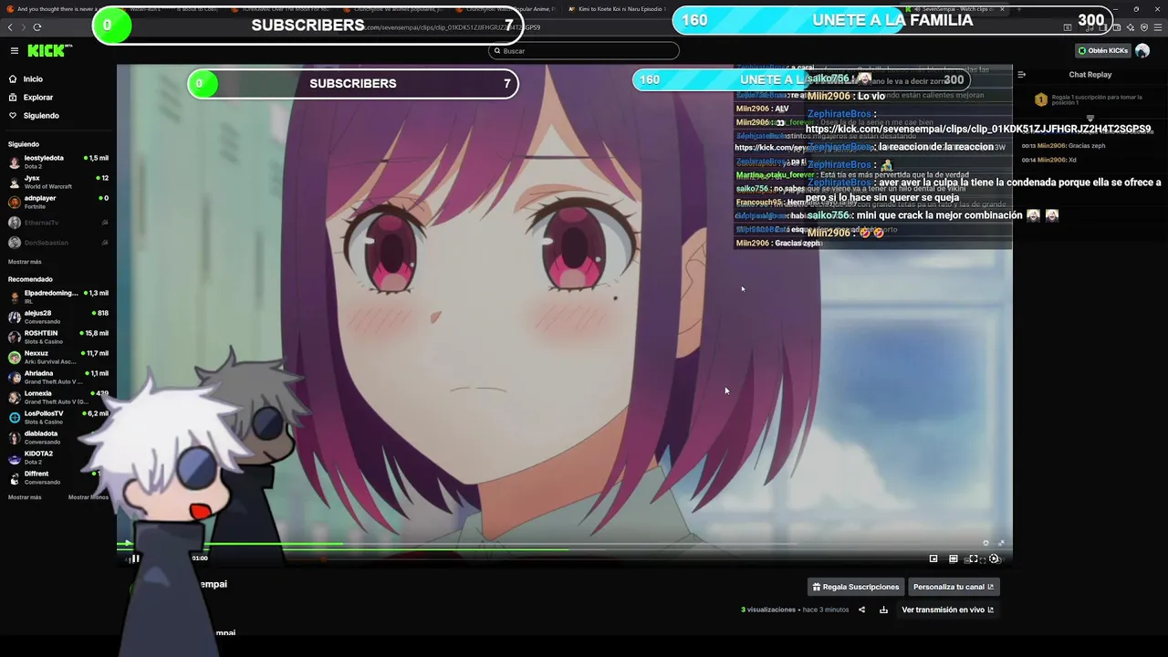
Task: Expand Mostrar más under Recomendado
Action: coord(25,497)
